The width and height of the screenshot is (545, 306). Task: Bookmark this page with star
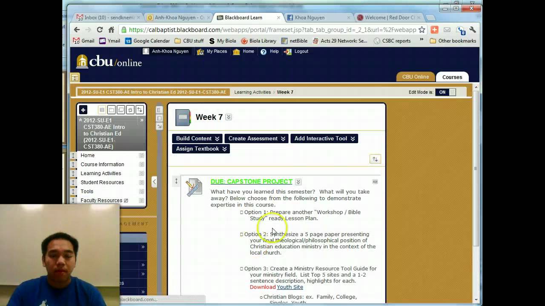click(x=422, y=29)
